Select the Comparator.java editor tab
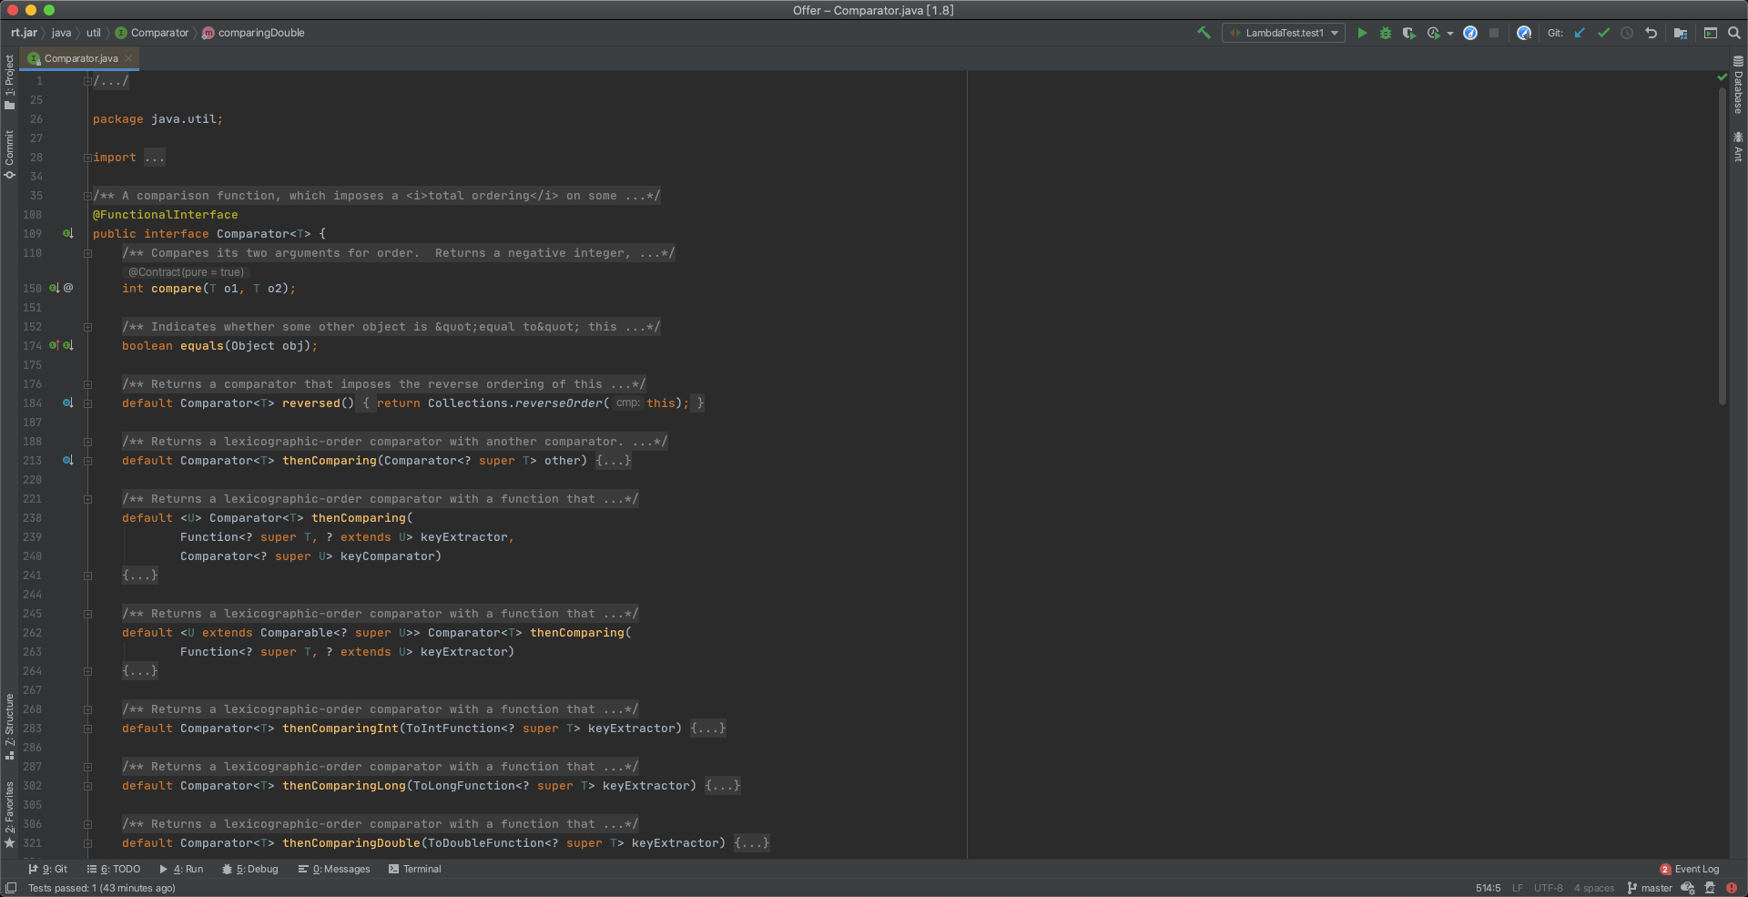Image resolution: width=1748 pixels, height=897 pixels. 80,58
